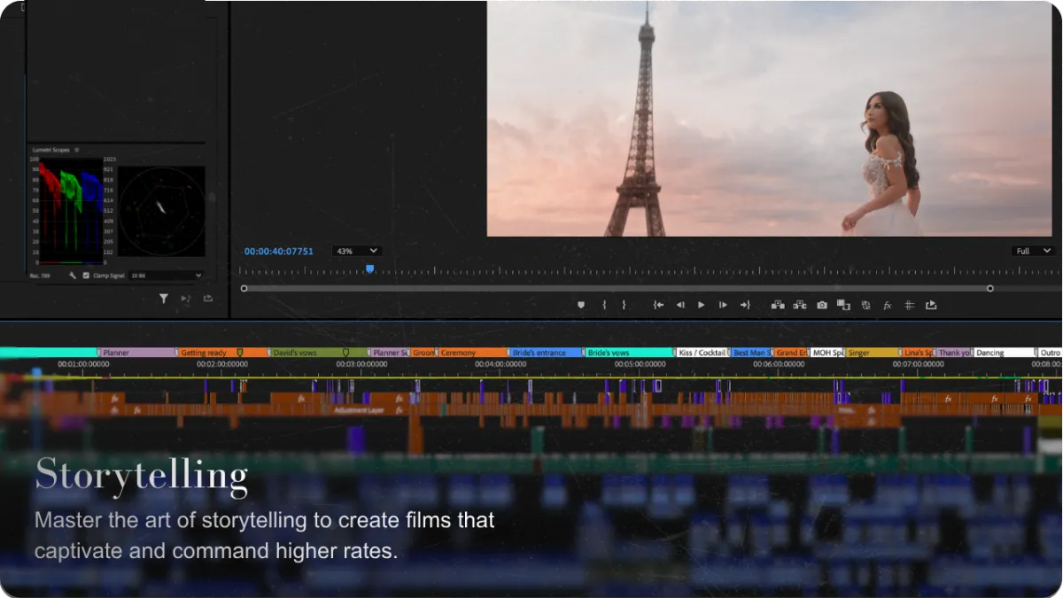Viewport: 1063px width, 598px height.
Task: Mark In point with left brace icon
Action: click(x=604, y=305)
